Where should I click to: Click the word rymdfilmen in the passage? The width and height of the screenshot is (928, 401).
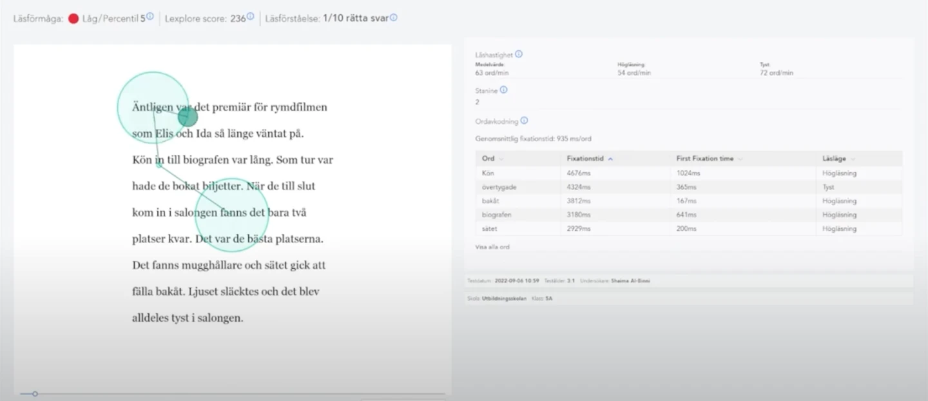(298, 108)
